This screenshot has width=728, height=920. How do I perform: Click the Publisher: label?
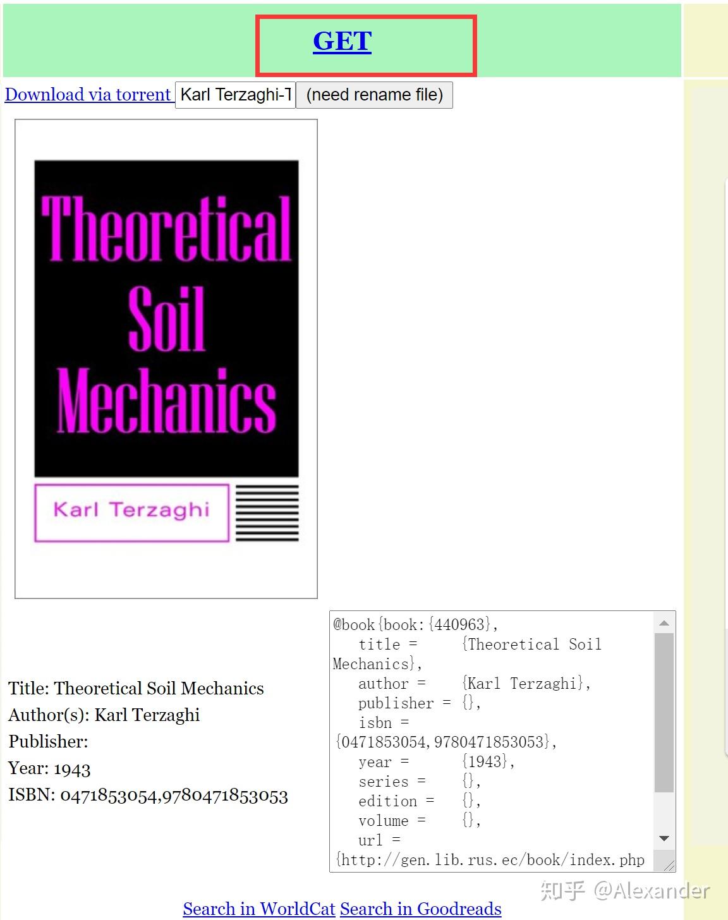[48, 741]
